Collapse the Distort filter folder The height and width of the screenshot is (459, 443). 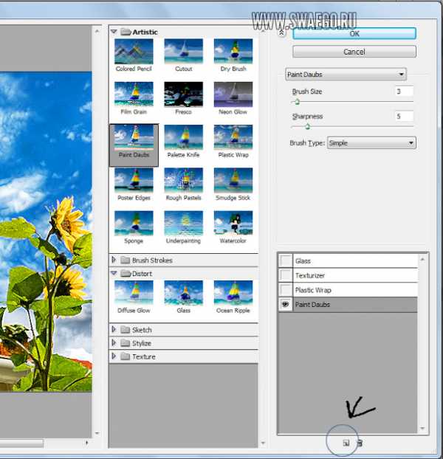coord(114,273)
